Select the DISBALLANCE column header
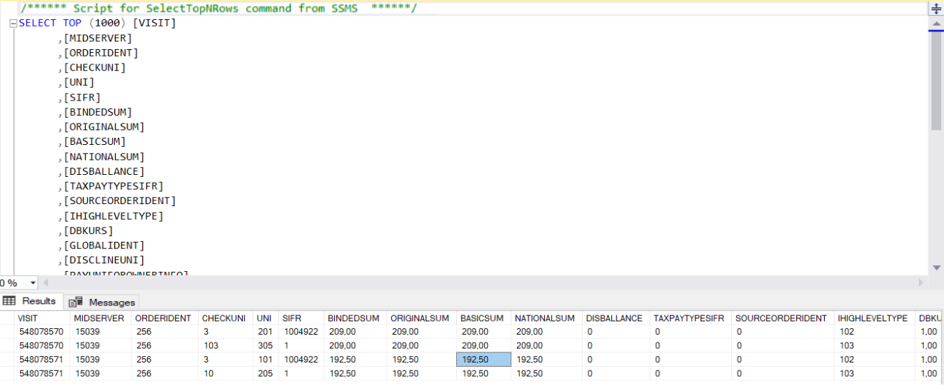The height and width of the screenshot is (391, 944). coord(616,318)
